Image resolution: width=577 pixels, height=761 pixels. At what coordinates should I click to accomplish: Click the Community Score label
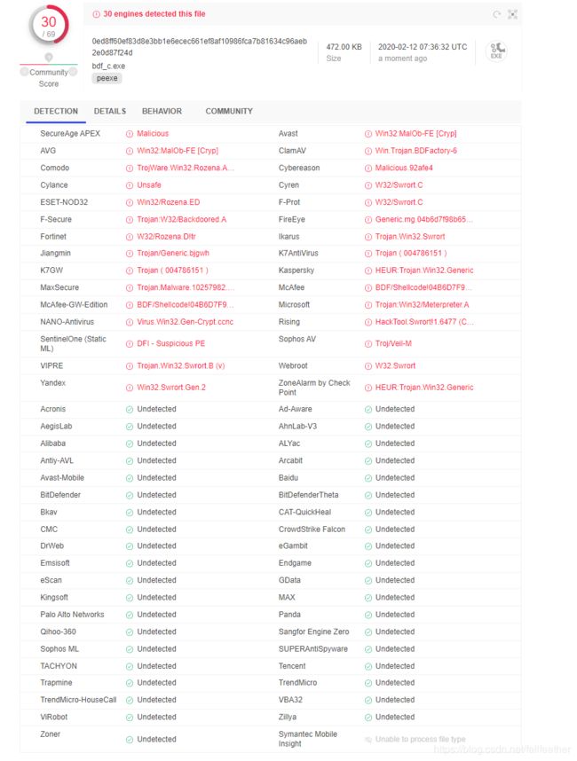tap(49, 78)
